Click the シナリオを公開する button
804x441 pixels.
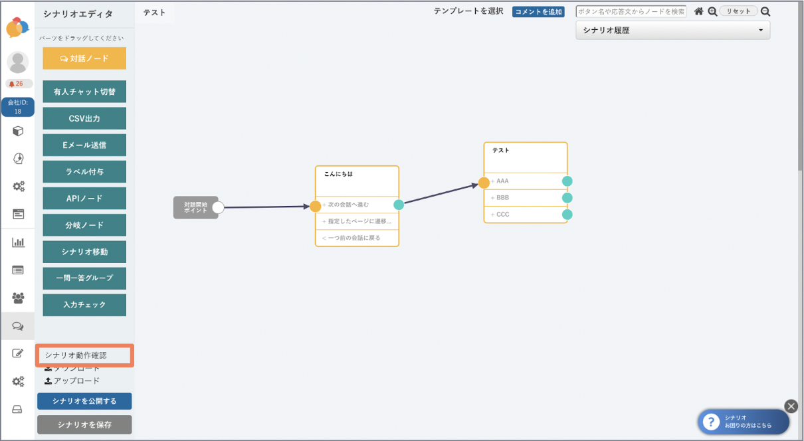click(x=84, y=401)
